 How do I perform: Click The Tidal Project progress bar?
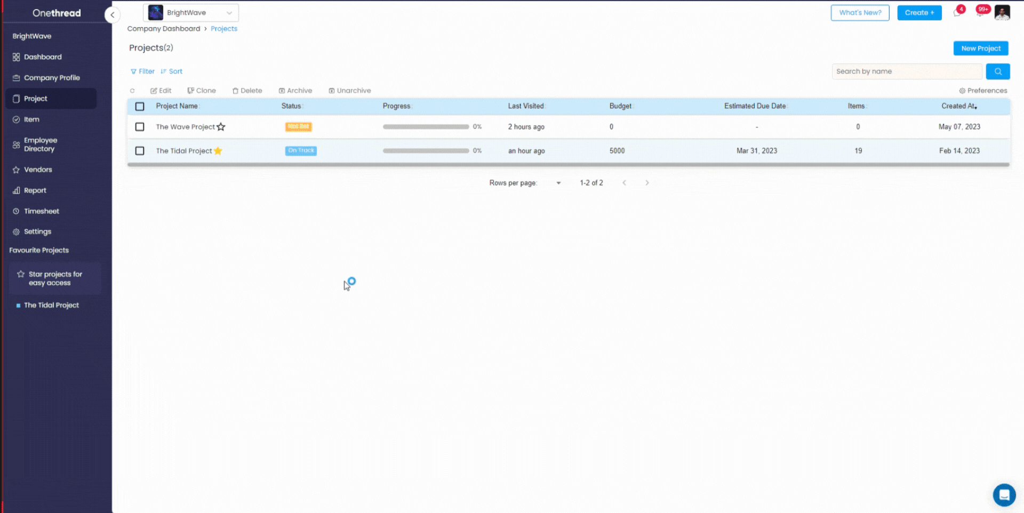(426, 151)
